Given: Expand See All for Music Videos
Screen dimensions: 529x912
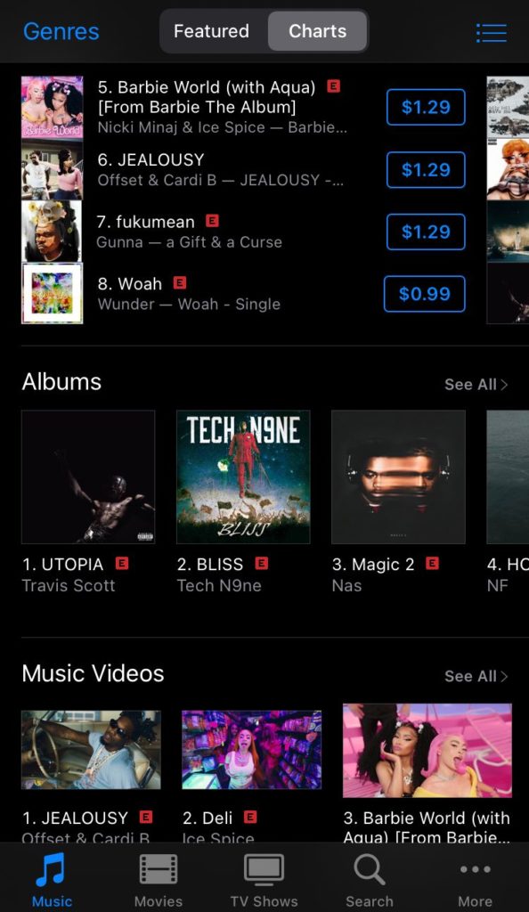Looking at the screenshot, I should point(476,676).
